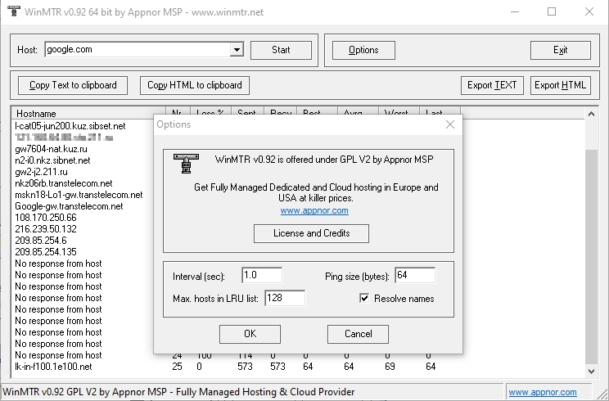Select row n2-i0.nkz.sibnet.net
The height and width of the screenshot is (401, 609).
pos(52,160)
